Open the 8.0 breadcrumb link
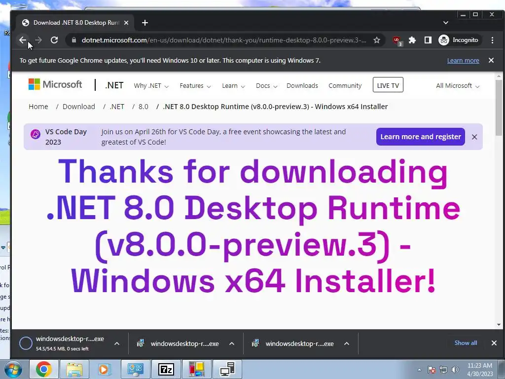505x379 pixels. (x=144, y=107)
